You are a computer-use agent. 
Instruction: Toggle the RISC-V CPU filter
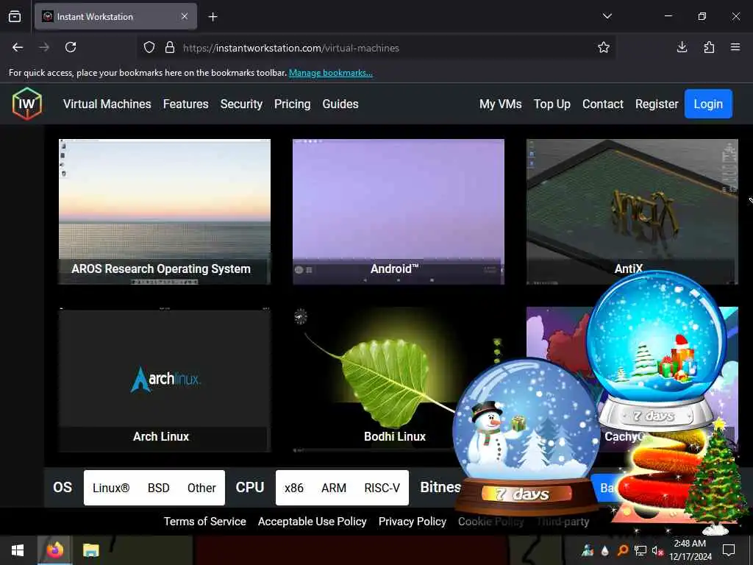[382, 488]
